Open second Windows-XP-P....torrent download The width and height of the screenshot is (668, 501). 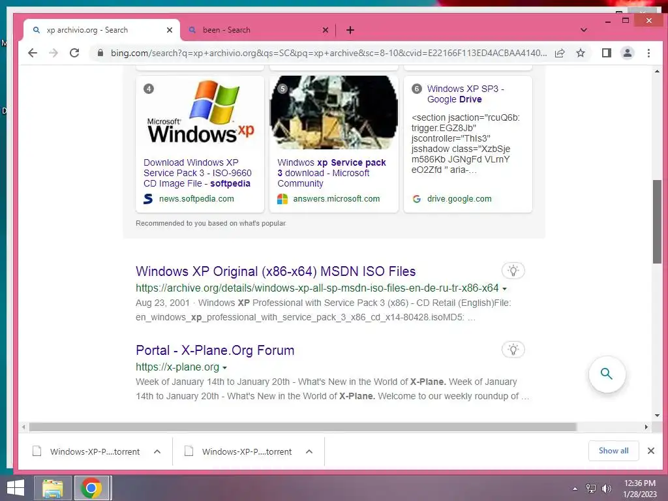tap(239, 451)
